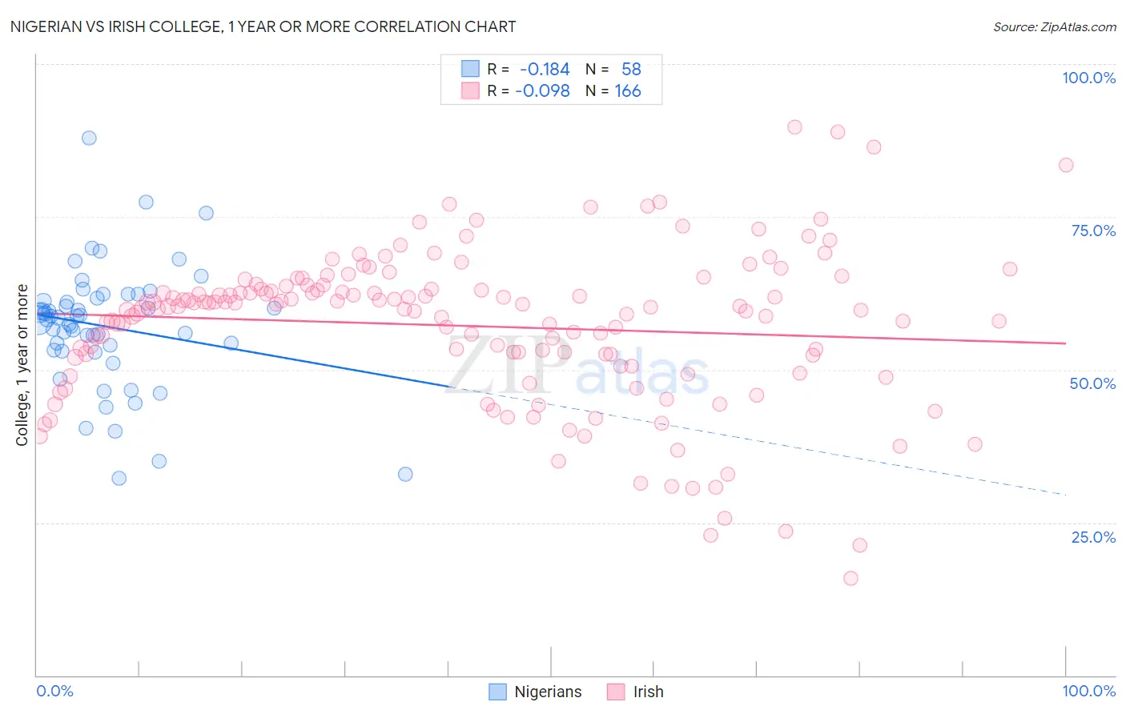Click the pink Irish legend swatch
Screen dimensions: 1126x714
click(x=616, y=692)
